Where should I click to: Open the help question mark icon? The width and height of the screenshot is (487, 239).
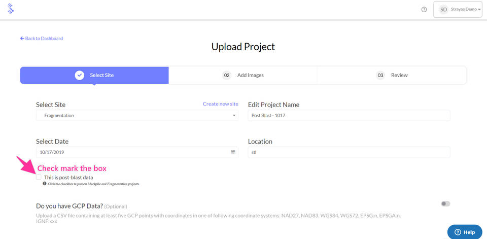point(424,9)
